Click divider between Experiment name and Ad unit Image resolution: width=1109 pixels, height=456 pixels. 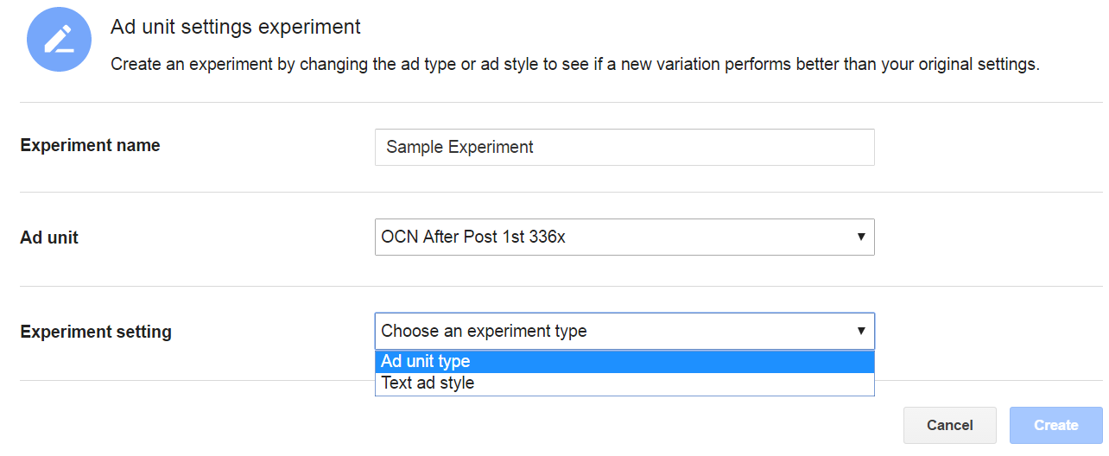click(x=561, y=192)
